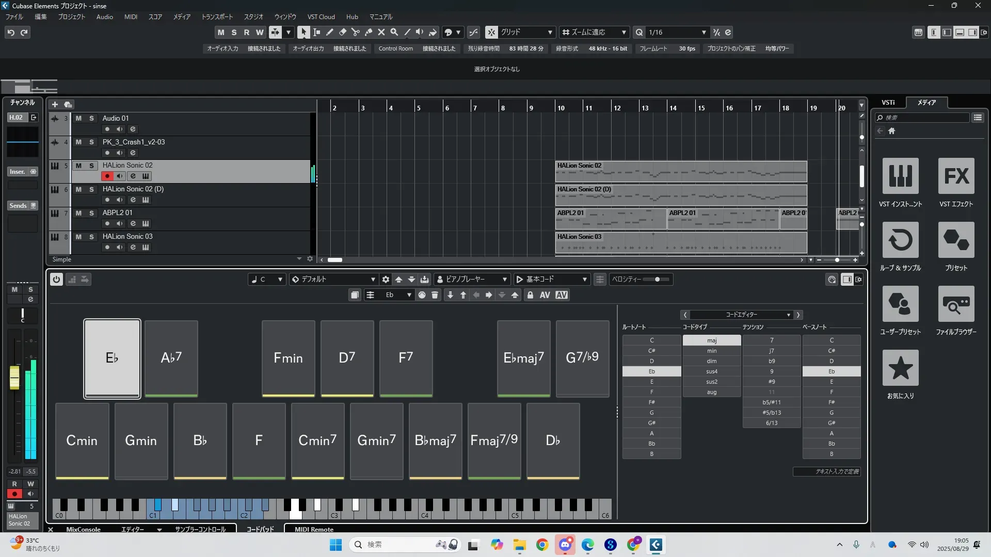Select min chord type in editor

(x=712, y=351)
